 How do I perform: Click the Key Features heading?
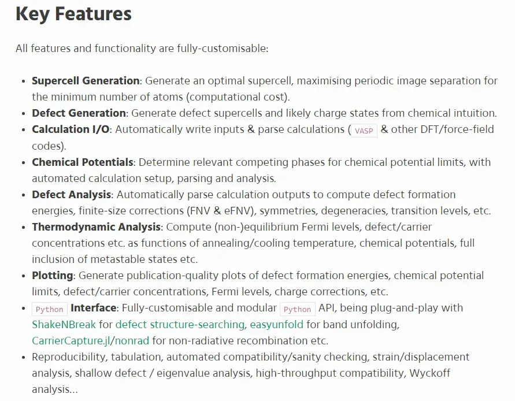point(73,14)
